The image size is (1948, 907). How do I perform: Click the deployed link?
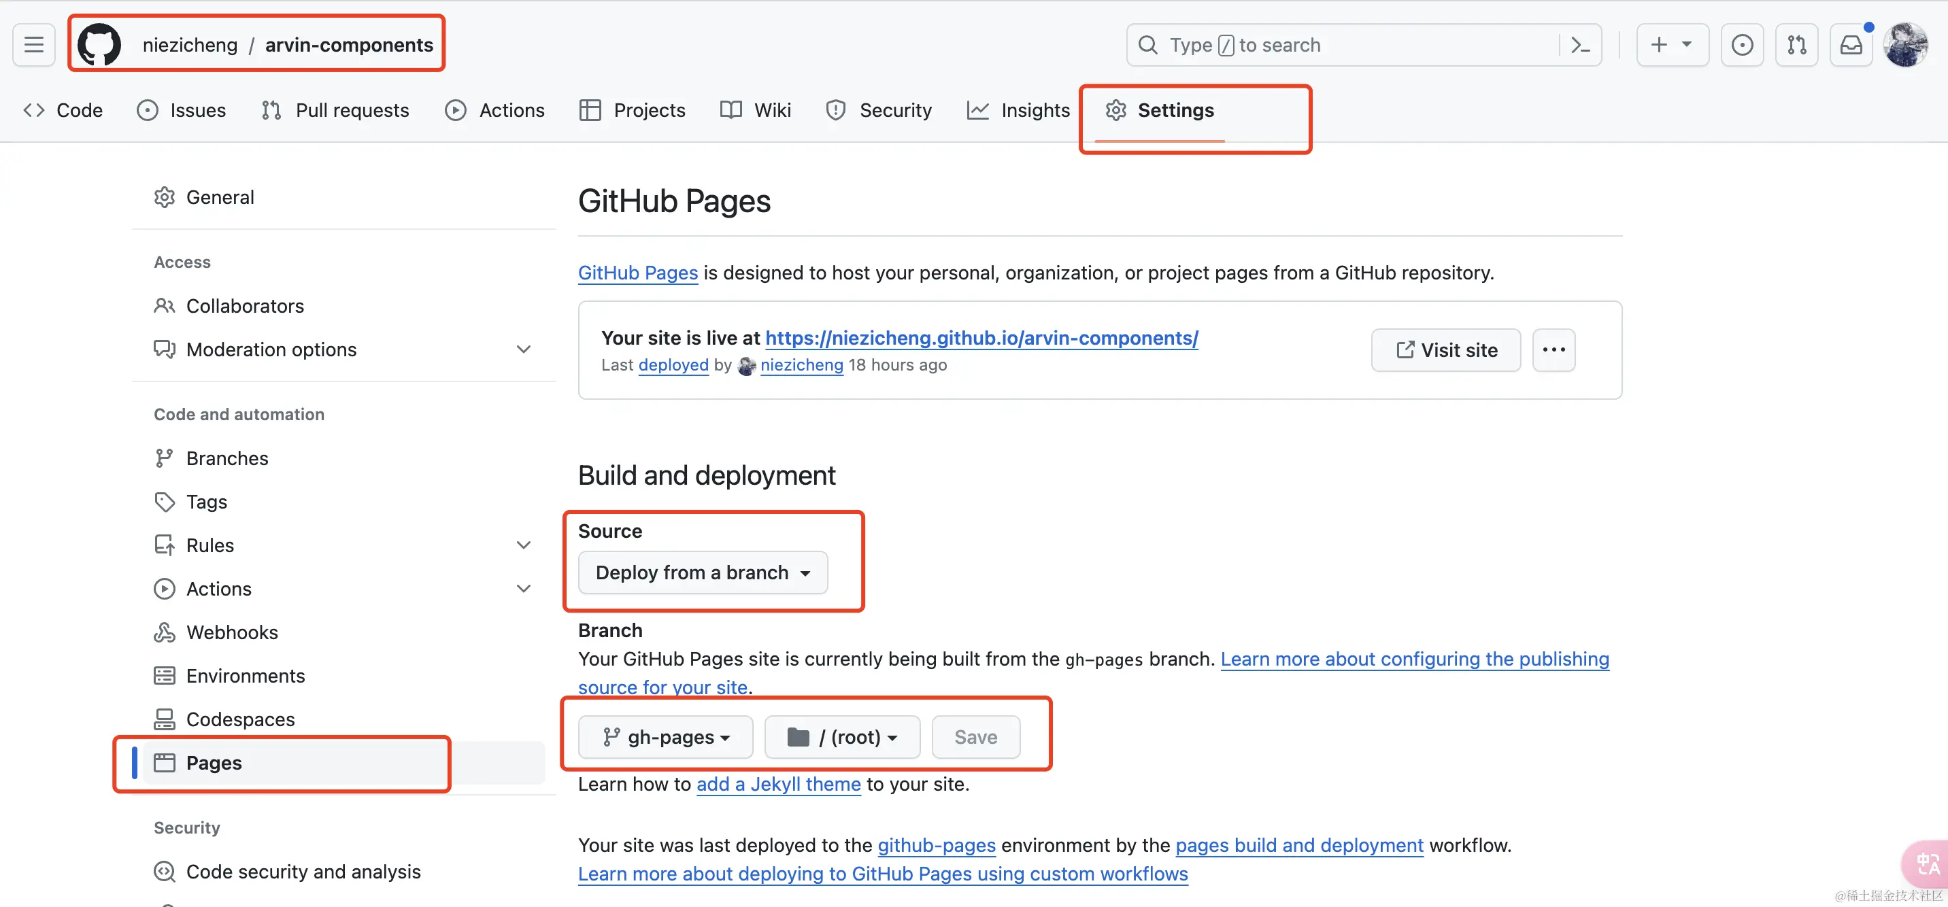(x=673, y=365)
